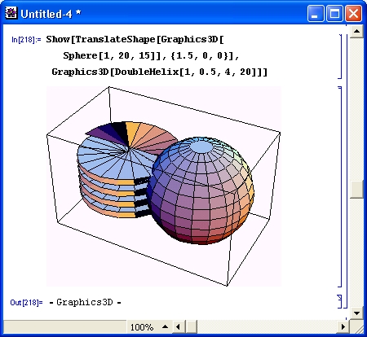The width and height of the screenshot is (367, 337).
Task: Maximize the Untitled-4 notebook window
Action: pos(334,13)
